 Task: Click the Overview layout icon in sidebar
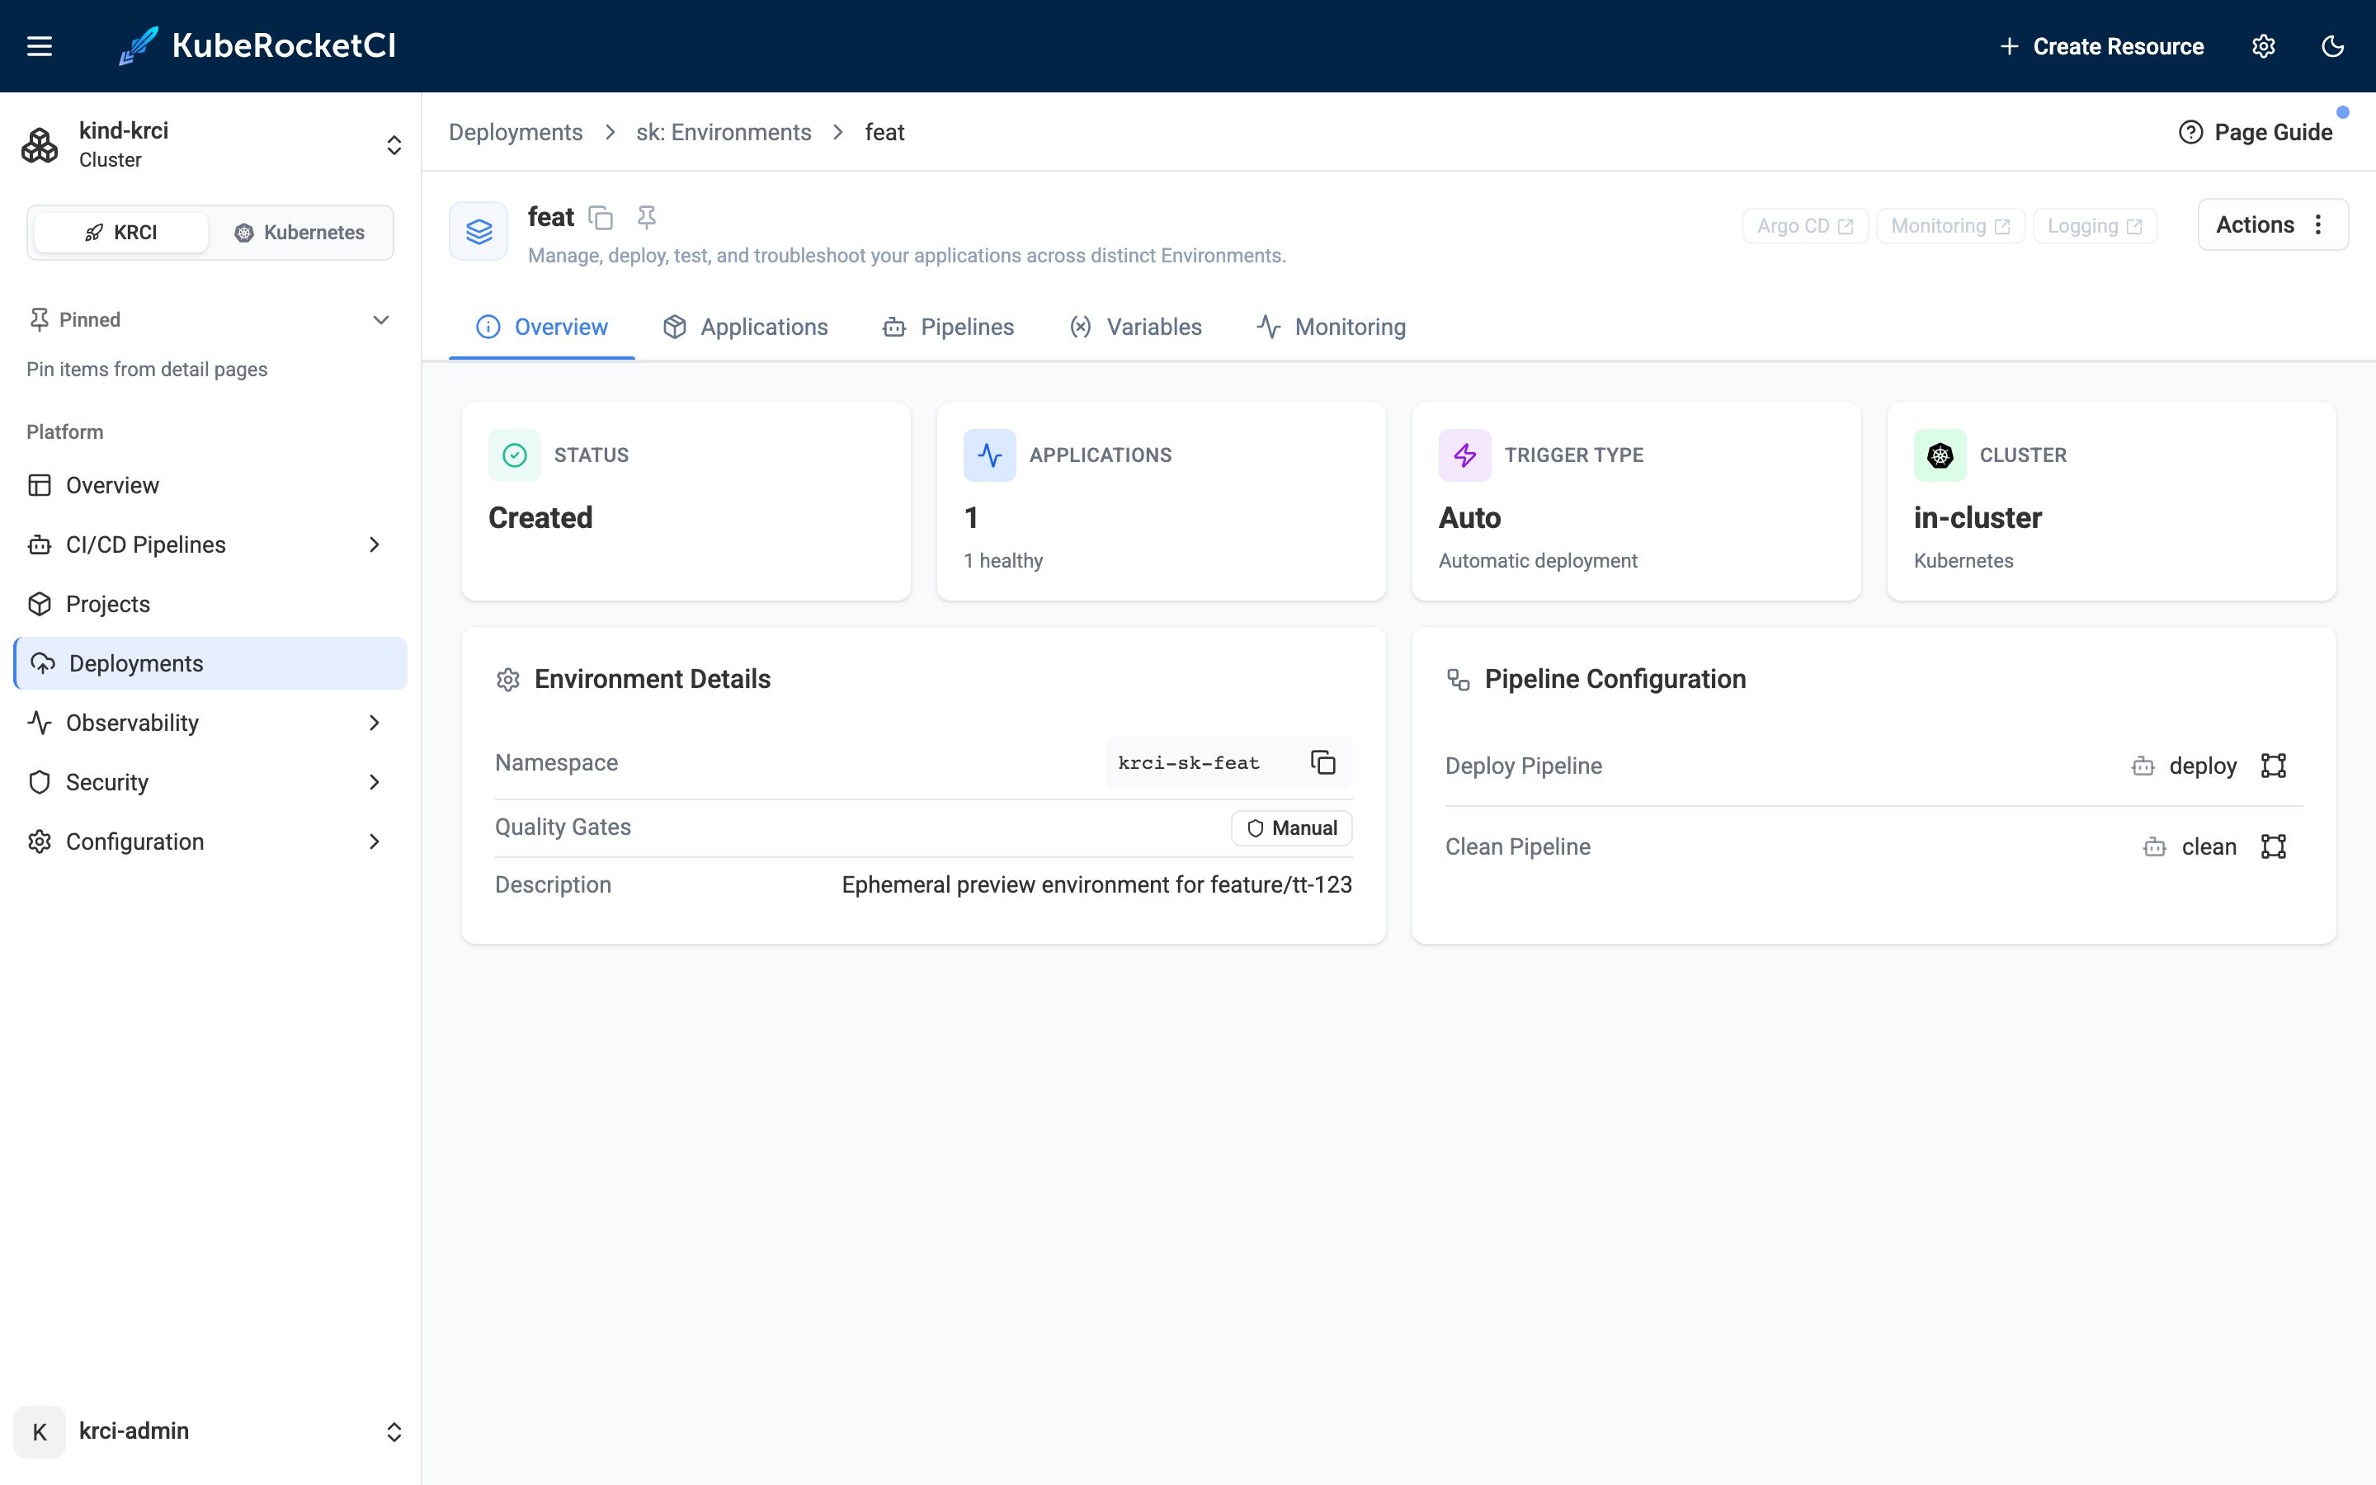coord(40,485)
